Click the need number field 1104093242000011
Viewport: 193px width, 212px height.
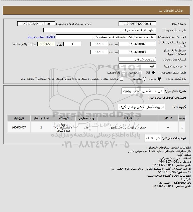(x=137, y=24)
